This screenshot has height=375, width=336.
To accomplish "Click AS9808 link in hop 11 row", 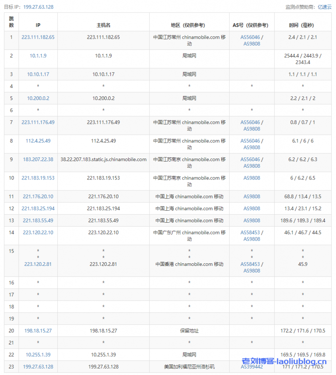I will point(252,196).
